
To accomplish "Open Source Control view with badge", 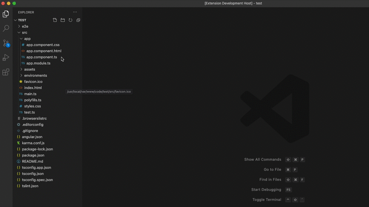I will pyautogui.click(x=6, y=43).
